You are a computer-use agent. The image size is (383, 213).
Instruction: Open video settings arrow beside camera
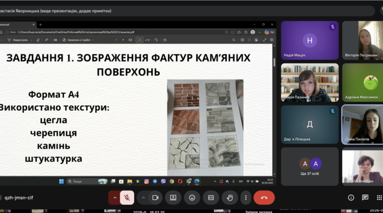pyautogui.click(x=143, y=198)
